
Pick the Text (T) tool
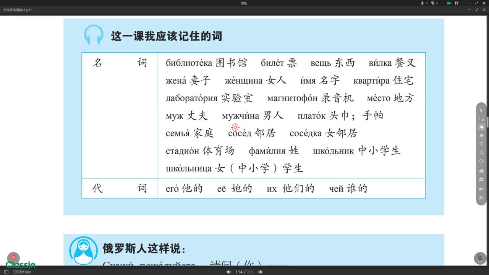coord(481,144)
